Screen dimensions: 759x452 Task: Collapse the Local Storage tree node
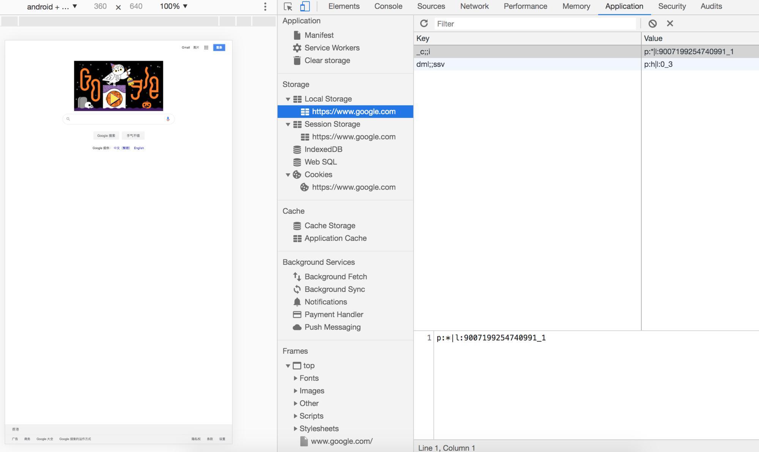pyautogui.click(x=288, y=99)
